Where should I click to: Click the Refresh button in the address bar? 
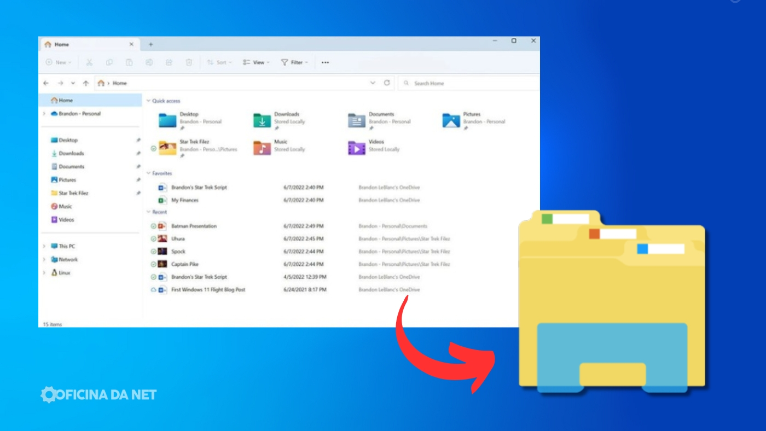pos(387,83)
